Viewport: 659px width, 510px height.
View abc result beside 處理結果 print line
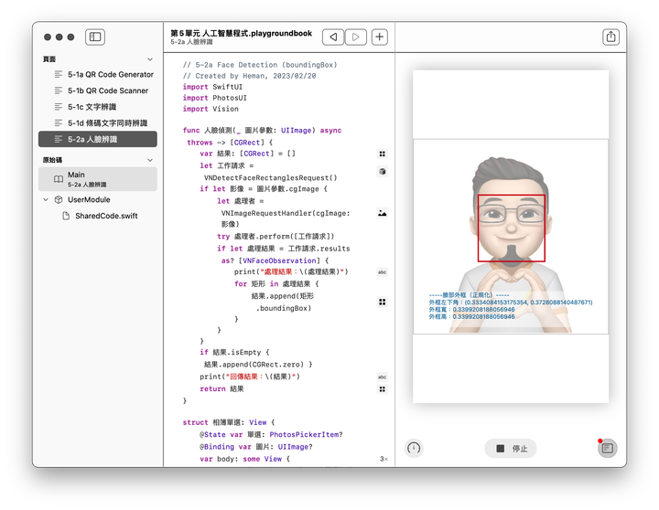coord(382,272)
